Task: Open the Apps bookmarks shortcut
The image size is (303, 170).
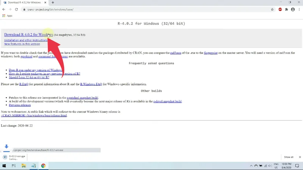Action: click(x=7, y=15)
